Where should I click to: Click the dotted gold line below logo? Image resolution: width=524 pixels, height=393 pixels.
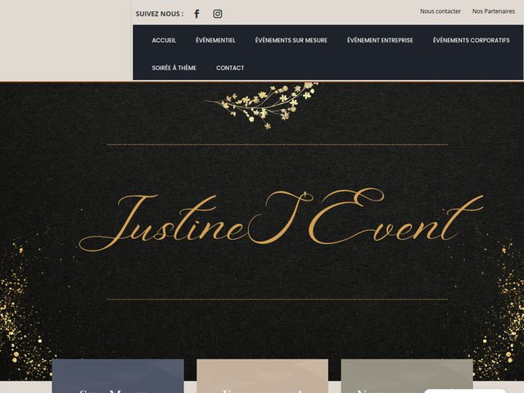coord(277,299)
